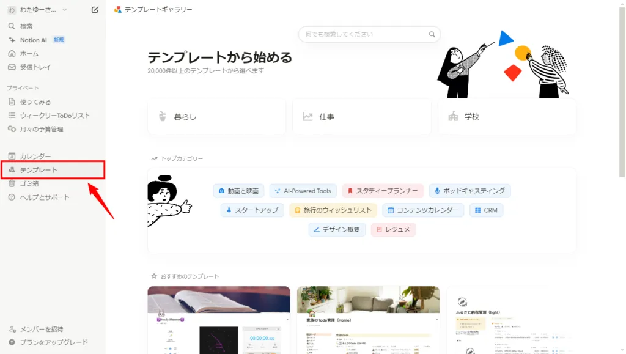
Task: Open the 家族のTodo管理 template thumbnail
Action: tap(368, 320)
